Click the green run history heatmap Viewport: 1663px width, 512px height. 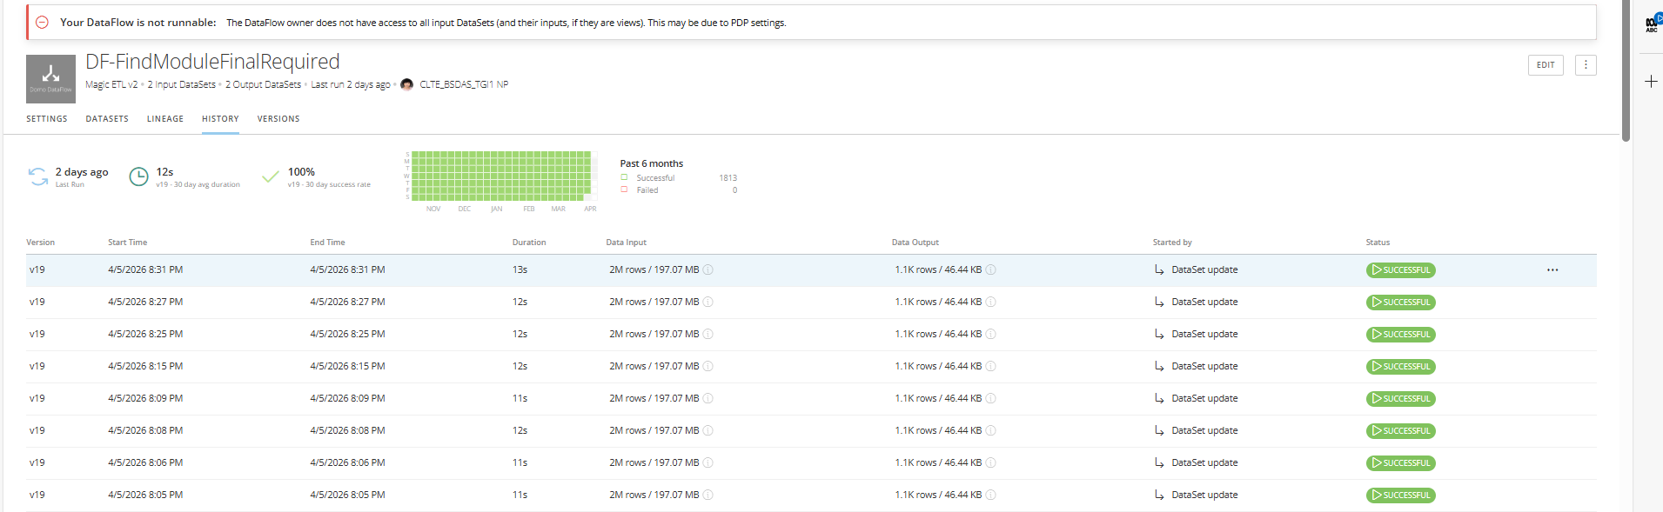pos(501,176)
